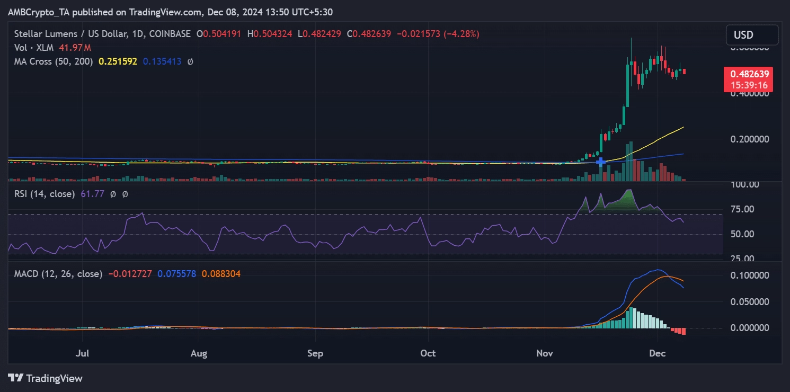Click the high value H0.504324
Image resolution: width=790 pixels, height=392 pixels.
tap(271, 34)
